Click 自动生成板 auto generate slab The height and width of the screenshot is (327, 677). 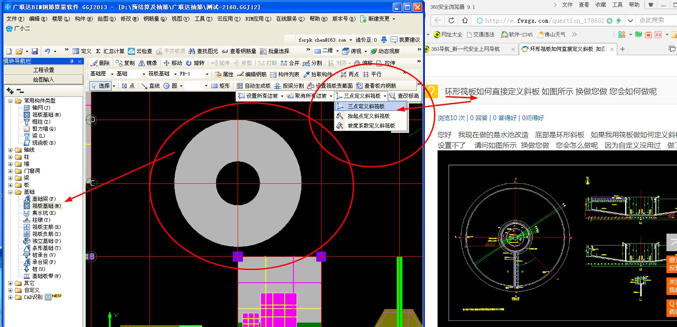point(254,86)
